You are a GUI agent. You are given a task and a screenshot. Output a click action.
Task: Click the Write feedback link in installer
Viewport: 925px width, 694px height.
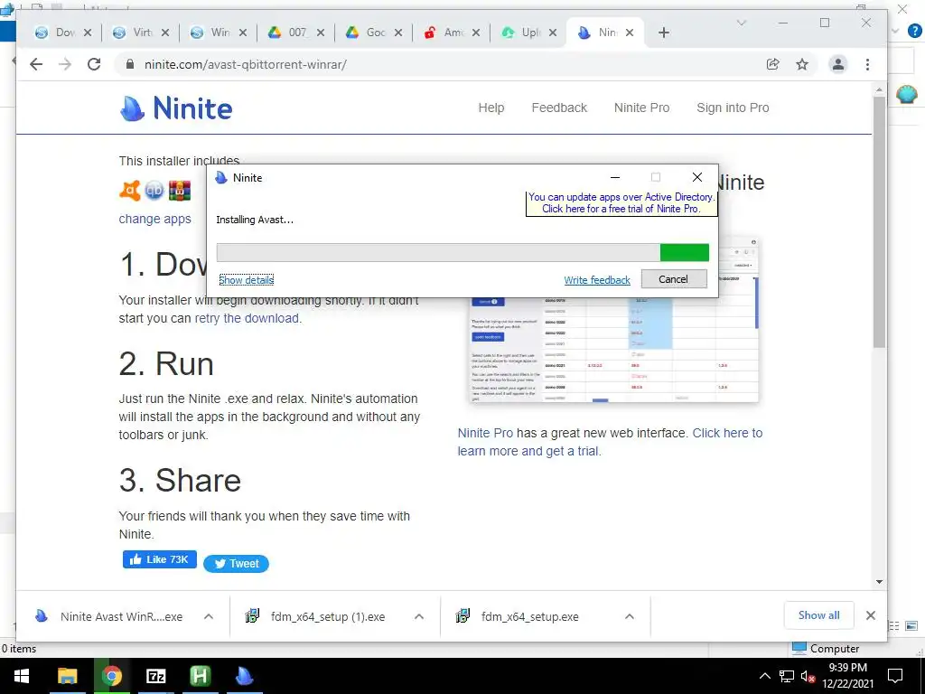point(597,280)
